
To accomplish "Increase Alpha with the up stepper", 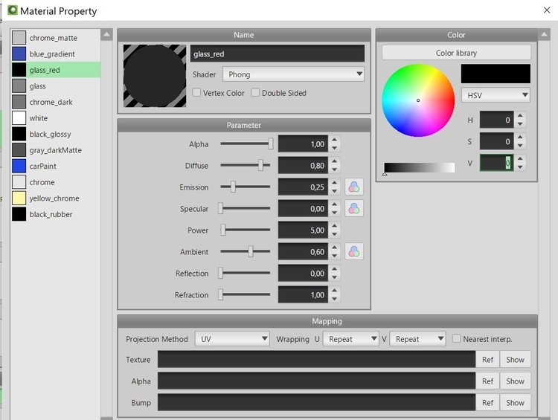I will click(335, 140).
